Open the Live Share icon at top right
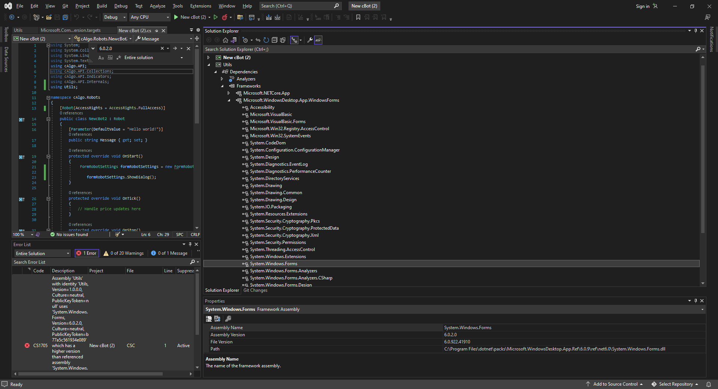This screenshot has height=389, width=718. coord(708,17)
